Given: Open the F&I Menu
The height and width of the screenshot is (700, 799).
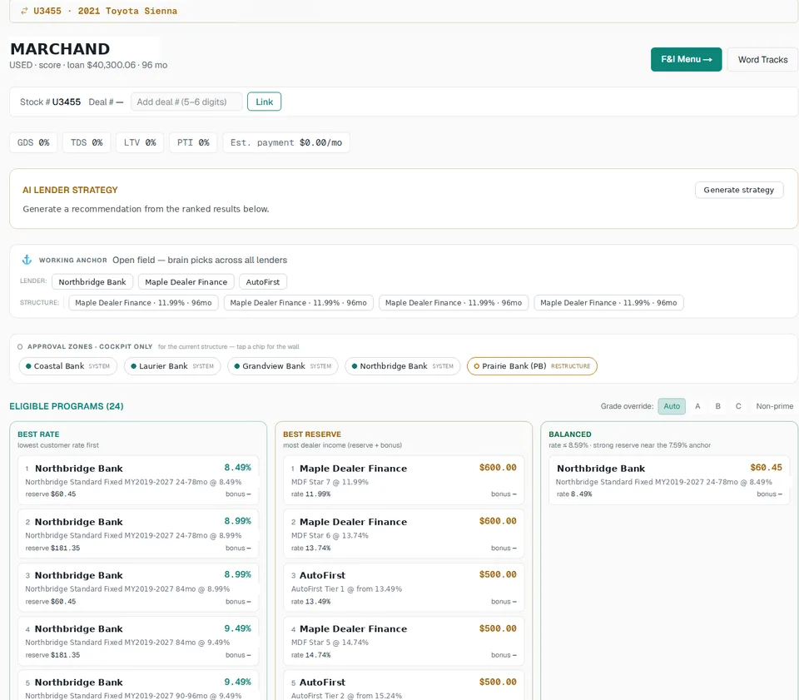Looking at the screenshot, I should pyautogui.click(x=686, y=60).
